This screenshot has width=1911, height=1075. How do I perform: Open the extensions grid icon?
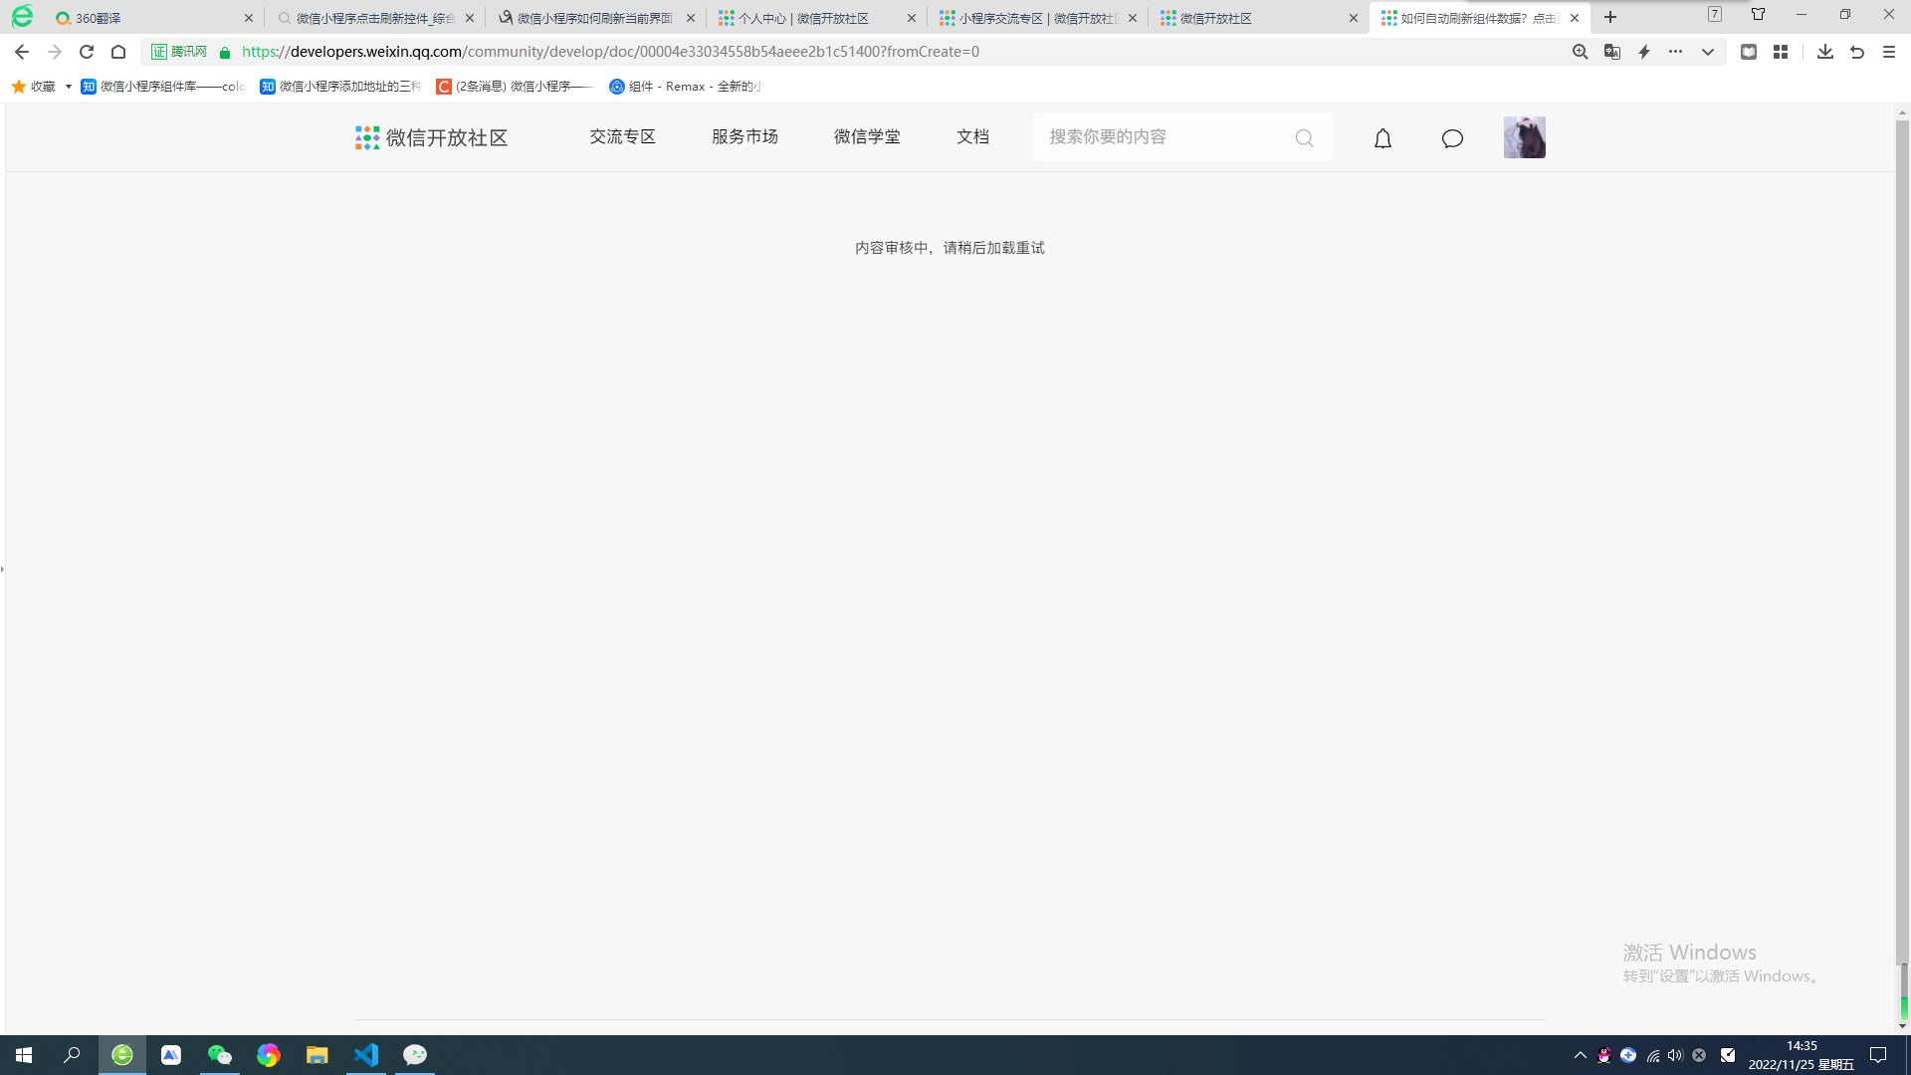[x=1781, y=52]
